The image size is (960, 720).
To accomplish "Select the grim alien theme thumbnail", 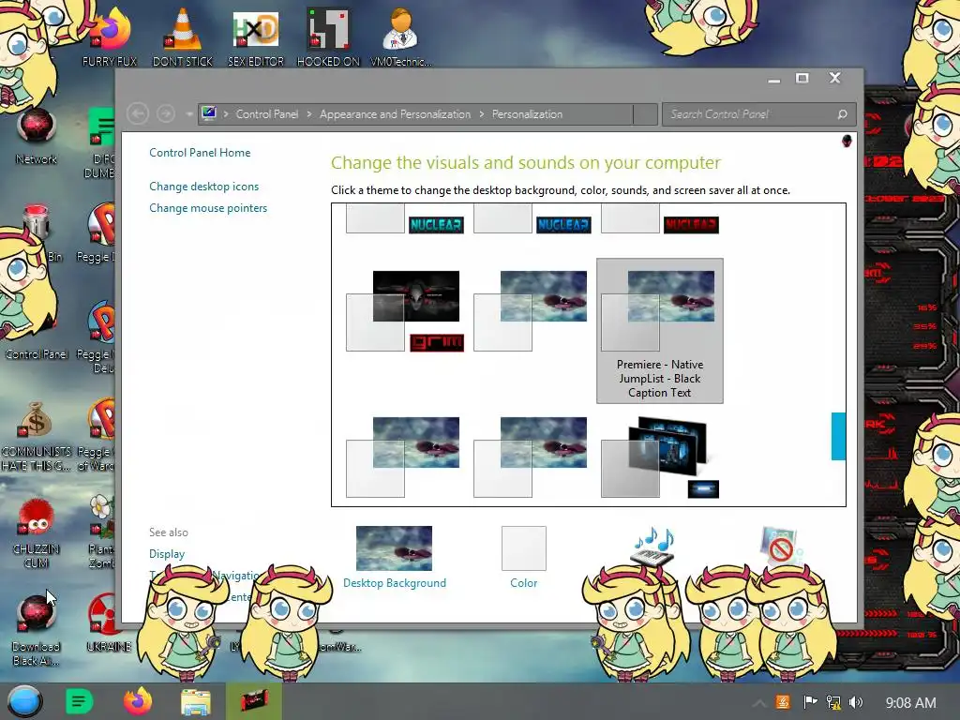I will [405, 311].
